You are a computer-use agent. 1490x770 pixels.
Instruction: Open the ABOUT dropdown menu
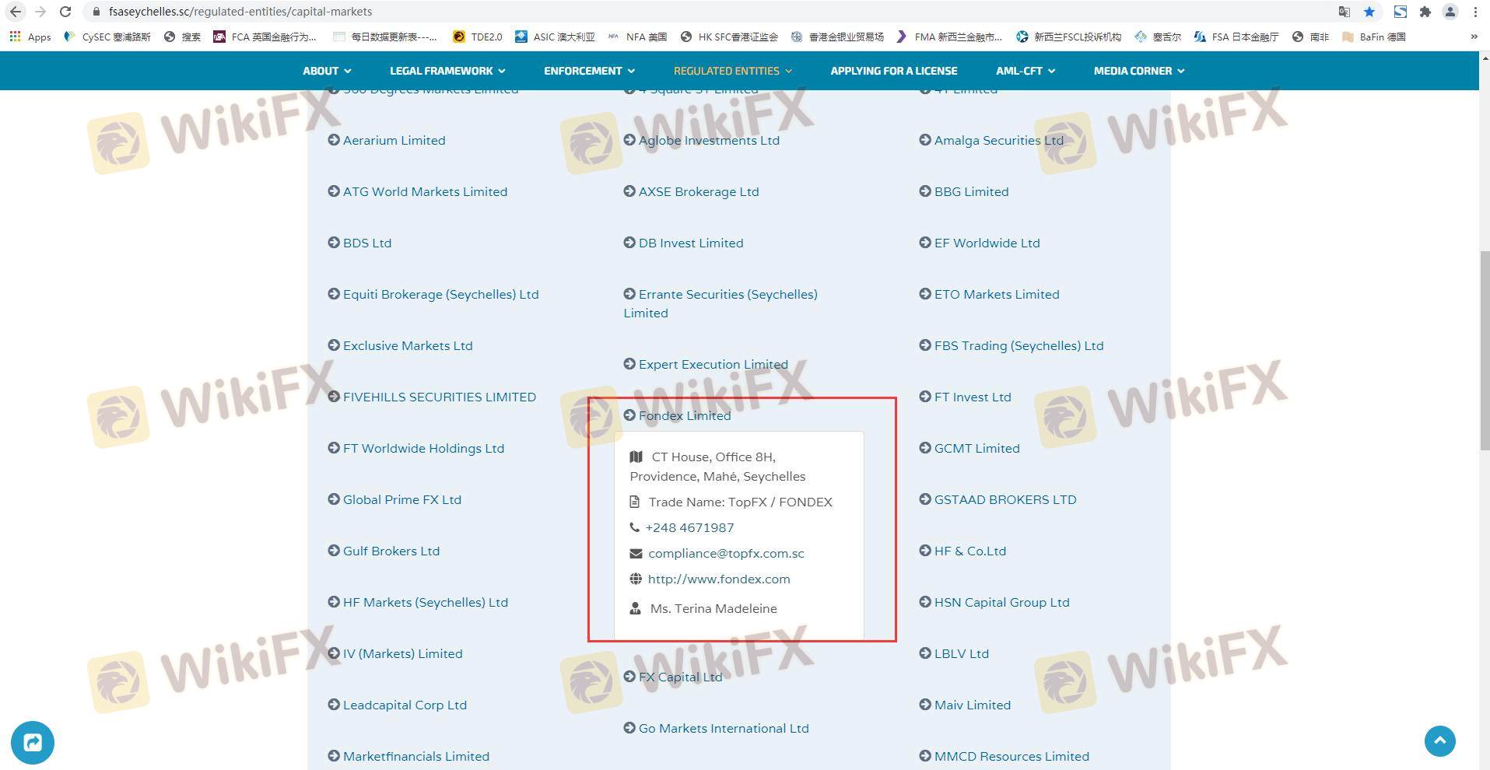pyautogui.click(x=327, y=71)
